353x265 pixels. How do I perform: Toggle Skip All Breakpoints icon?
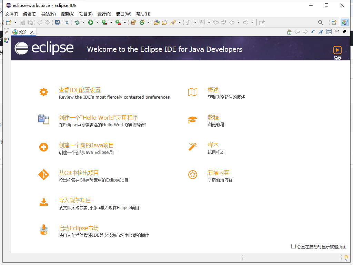67,22
